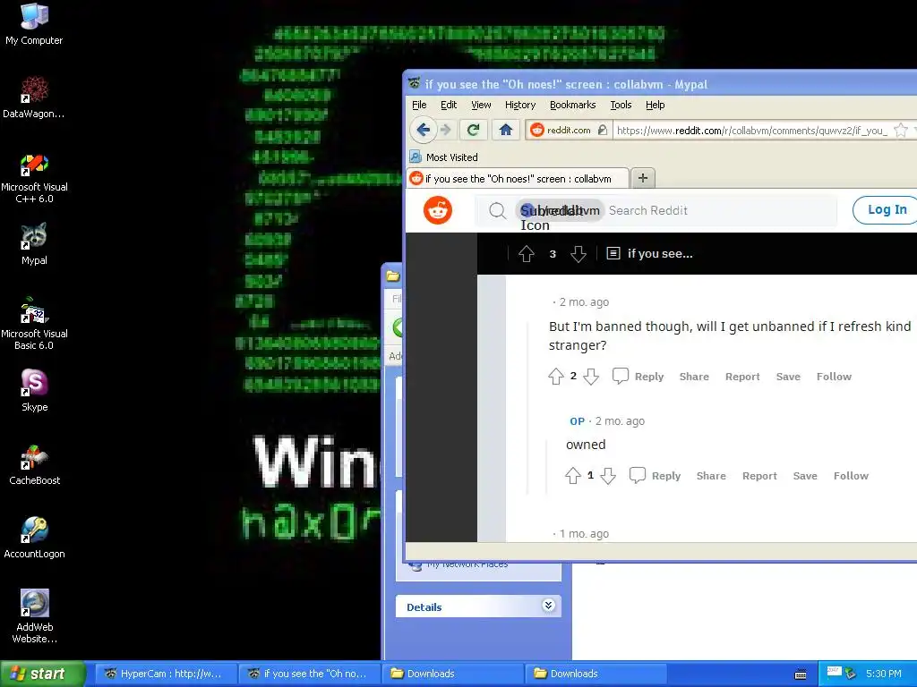
Task: Bookmark this page with the star icon
Action: [x=901, y=130]
